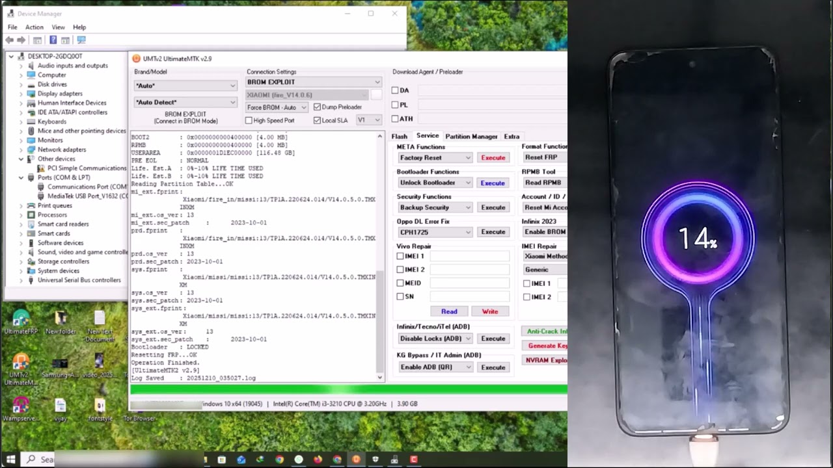Screen dimensions: 833x468
Task: Switch to the Flash tab
Action: click(x=400, y=136)
